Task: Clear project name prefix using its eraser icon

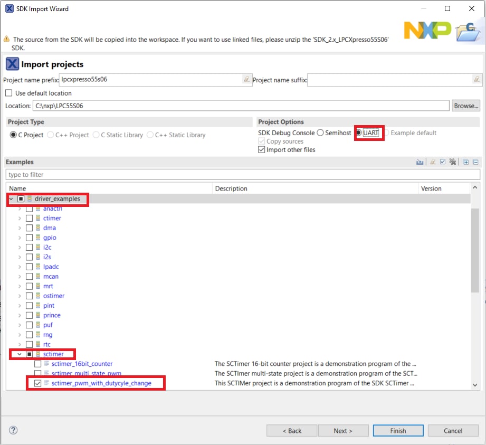Action: click(246, 80)
